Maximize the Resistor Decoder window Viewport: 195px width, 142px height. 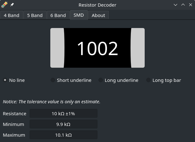[x=183, y=5]
